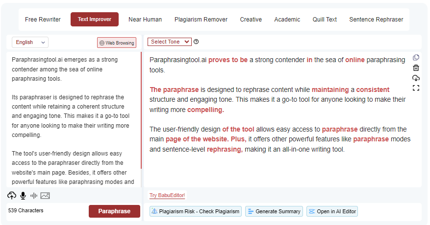Click the trash icon to delete output
The image size is (430, 225).
pos(416,67)
